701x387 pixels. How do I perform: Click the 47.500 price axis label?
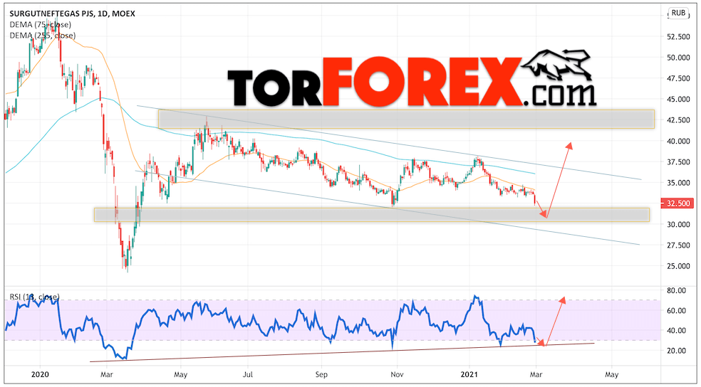[x=677, y=78]
